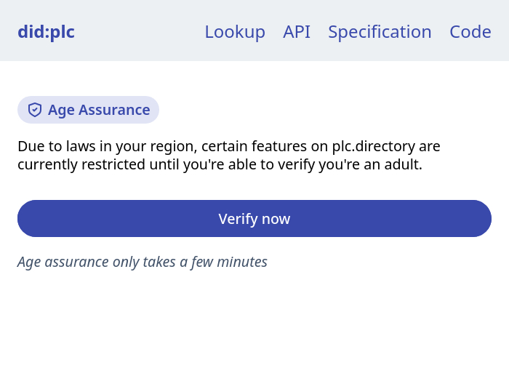
Task: Open the did:plc home logo
Action: (46, 32)
